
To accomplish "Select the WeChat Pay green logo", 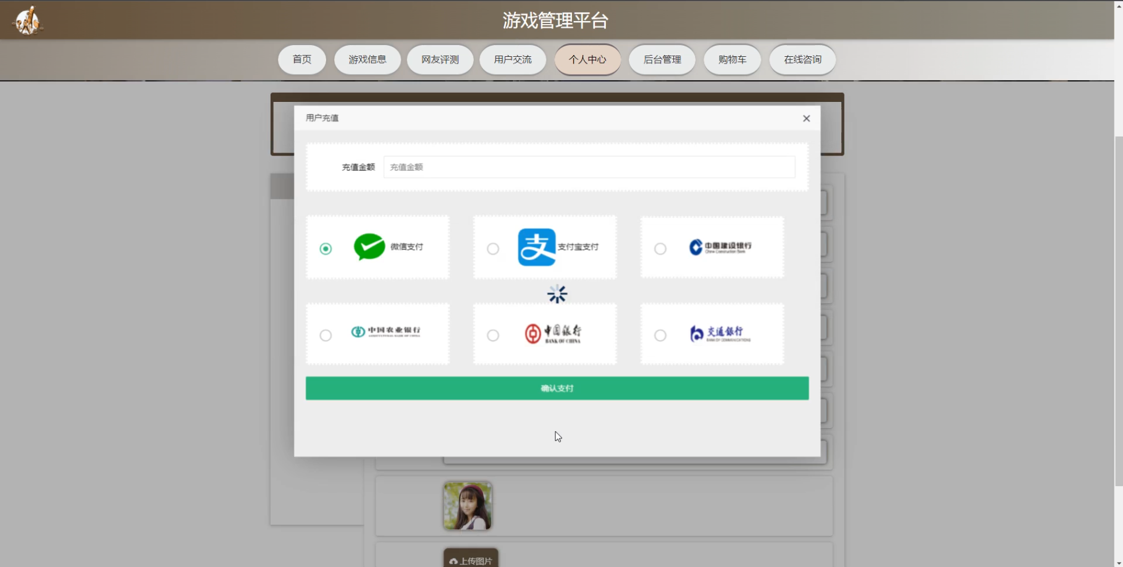I will click(x=369, y=247).
